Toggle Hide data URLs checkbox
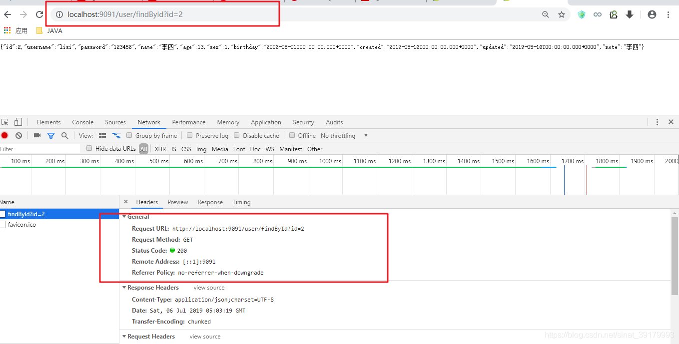 tap(89, 148)
